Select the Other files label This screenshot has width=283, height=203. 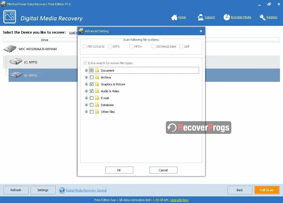(108, 112)
